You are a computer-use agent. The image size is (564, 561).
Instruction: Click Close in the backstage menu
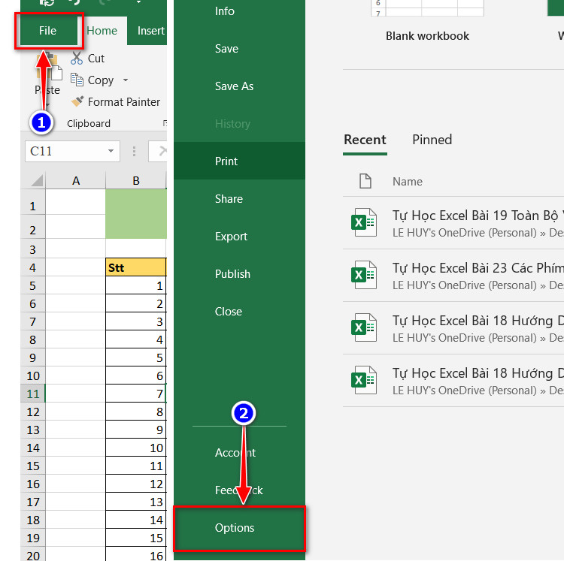pyautogui.click(x=239, y=312)
